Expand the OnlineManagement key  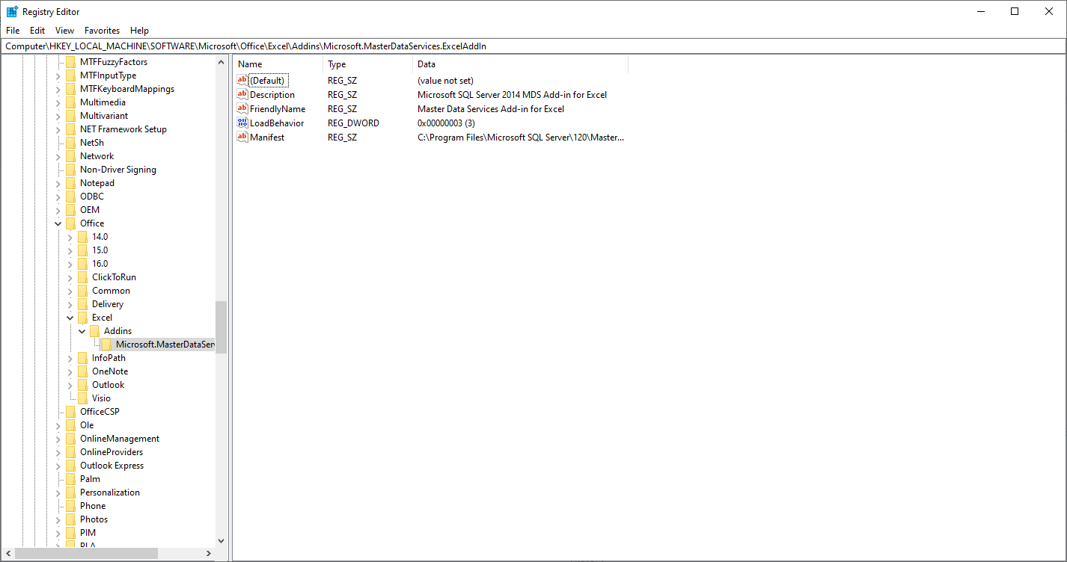[x=58, y=439]
